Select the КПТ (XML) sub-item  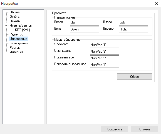coord(23,30)
